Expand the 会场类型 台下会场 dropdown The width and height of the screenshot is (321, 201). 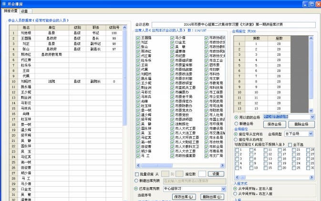tap(311, 134)
